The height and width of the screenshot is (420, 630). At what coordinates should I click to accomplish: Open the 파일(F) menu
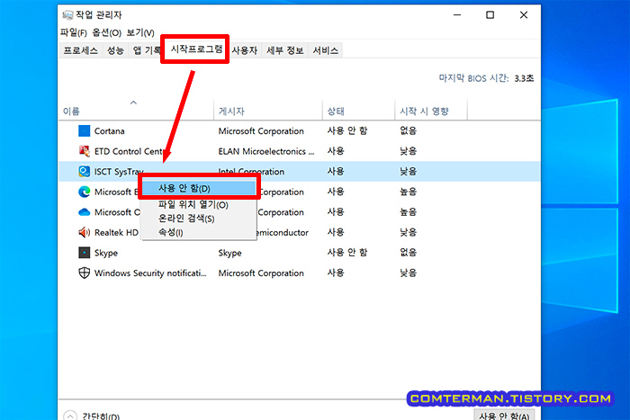[74, 32]
